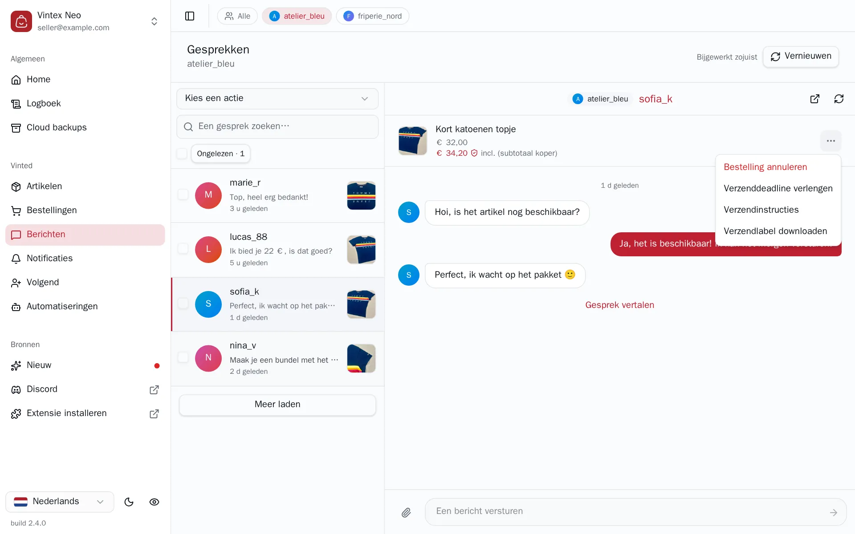855x534 pixels.
Task: Click the three-dots order menu button
Action: point(831,141)
